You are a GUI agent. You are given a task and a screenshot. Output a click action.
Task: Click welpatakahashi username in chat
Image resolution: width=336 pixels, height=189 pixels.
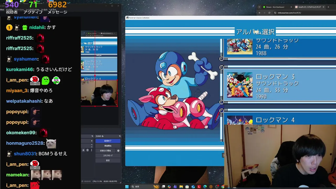point(24,101)
